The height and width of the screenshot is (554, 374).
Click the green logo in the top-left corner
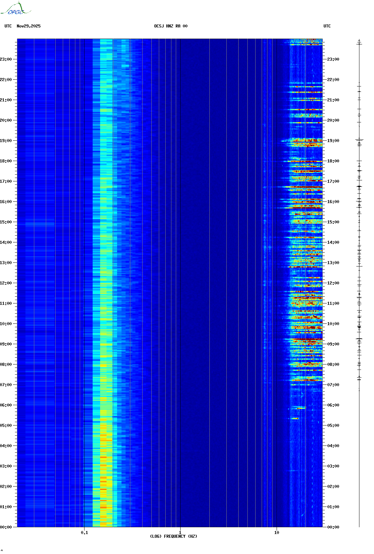click(15, 9)
